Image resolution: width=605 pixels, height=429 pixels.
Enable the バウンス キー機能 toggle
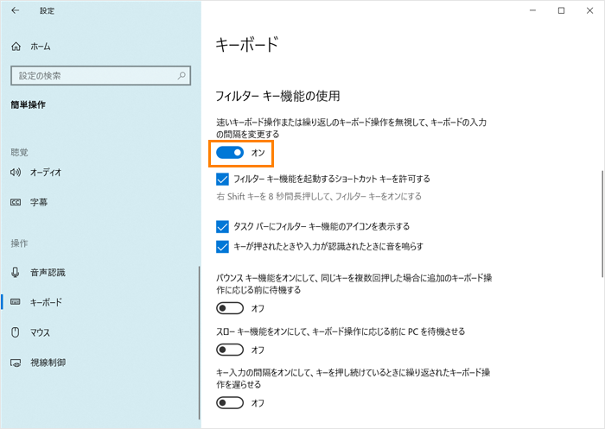coord(230,308)
